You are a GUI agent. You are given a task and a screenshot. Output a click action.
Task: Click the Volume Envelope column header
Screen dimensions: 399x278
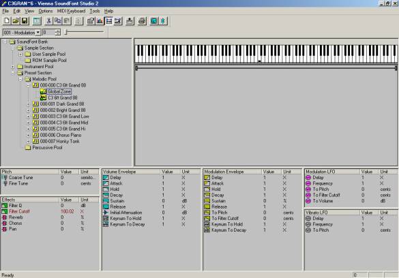[131, 172]
